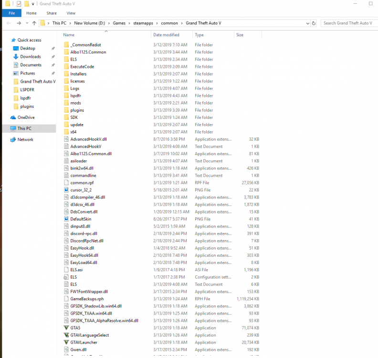
Task: Click the Network icon in sidebar
Action: coord(13,139)
